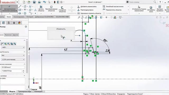Click the Автоматическое нанесение размеров button
This screenshot has width=169, height=95.
click(10, 9)
